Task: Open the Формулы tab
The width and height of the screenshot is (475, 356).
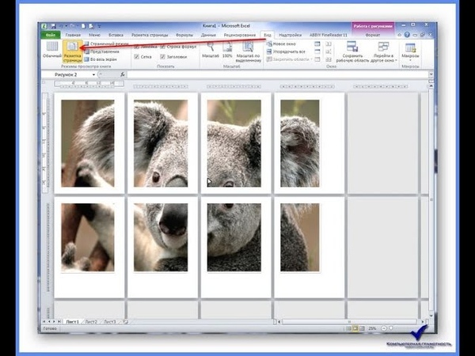Action: point(184,35)
